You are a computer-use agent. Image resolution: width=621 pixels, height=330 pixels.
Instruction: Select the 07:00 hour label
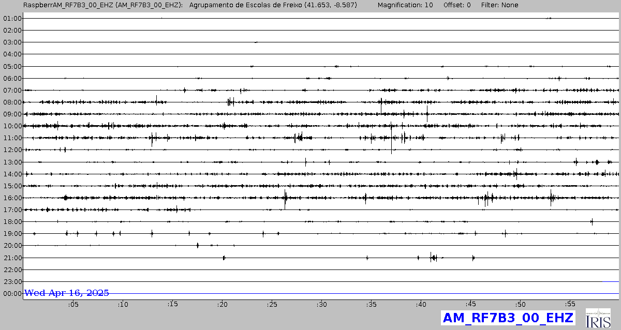click(12, 91)
